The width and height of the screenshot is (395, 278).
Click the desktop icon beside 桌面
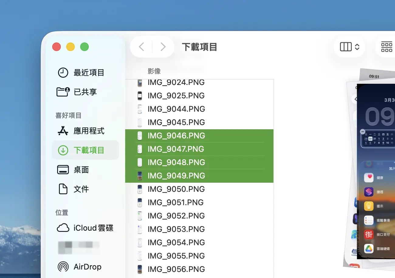coord(63,169)
